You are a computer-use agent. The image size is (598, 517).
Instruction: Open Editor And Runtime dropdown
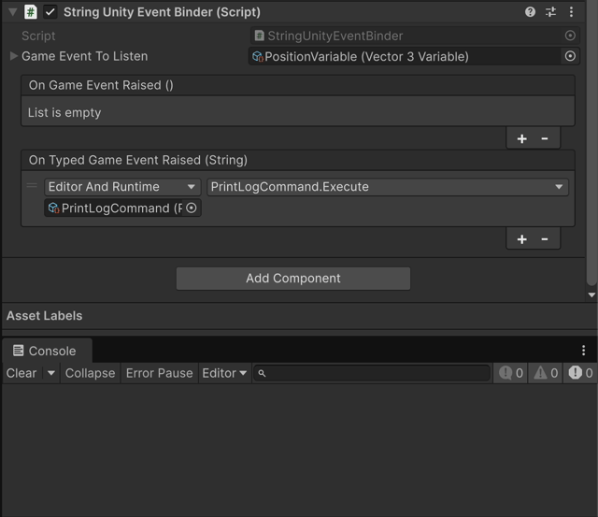click(x=122, y=187)
